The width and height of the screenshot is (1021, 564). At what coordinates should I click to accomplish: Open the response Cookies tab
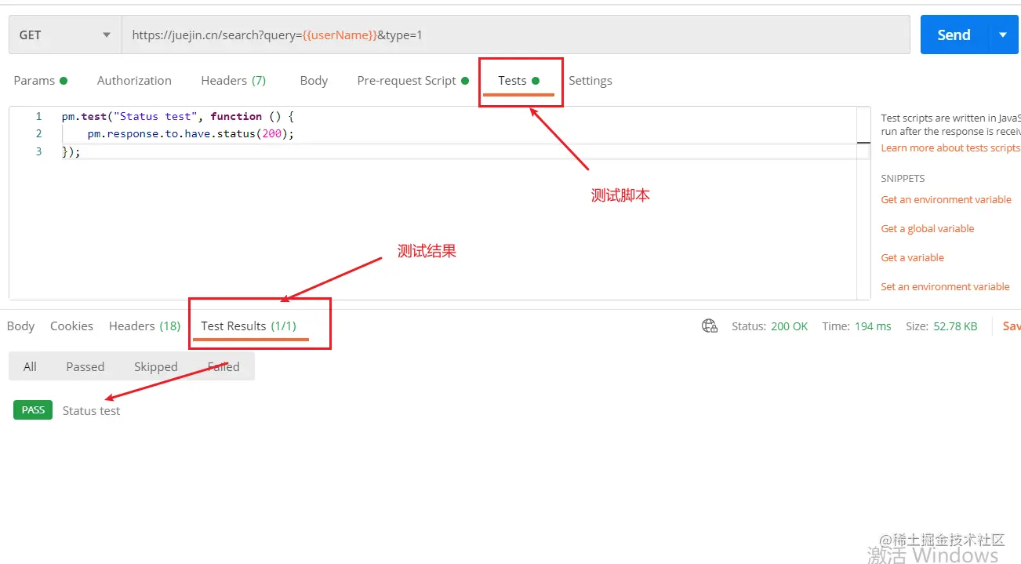[x=71, y=326]
